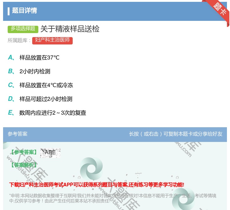Click the 长按（或右击）可复制本题卡 hint
The image size is (230, 210).
pos(176,134)
